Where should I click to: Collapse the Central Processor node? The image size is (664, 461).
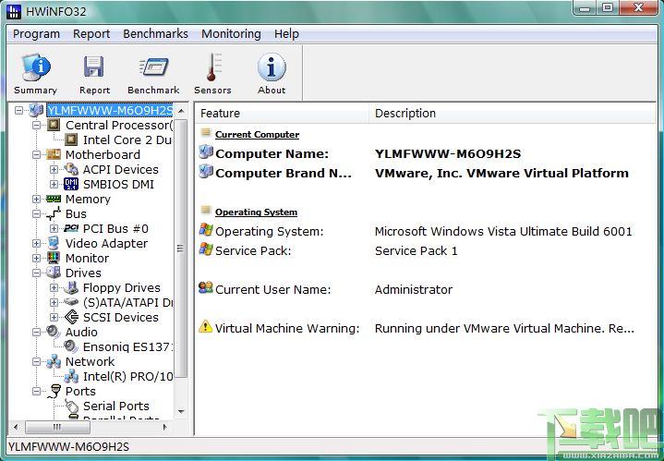[x=36, y=126]
